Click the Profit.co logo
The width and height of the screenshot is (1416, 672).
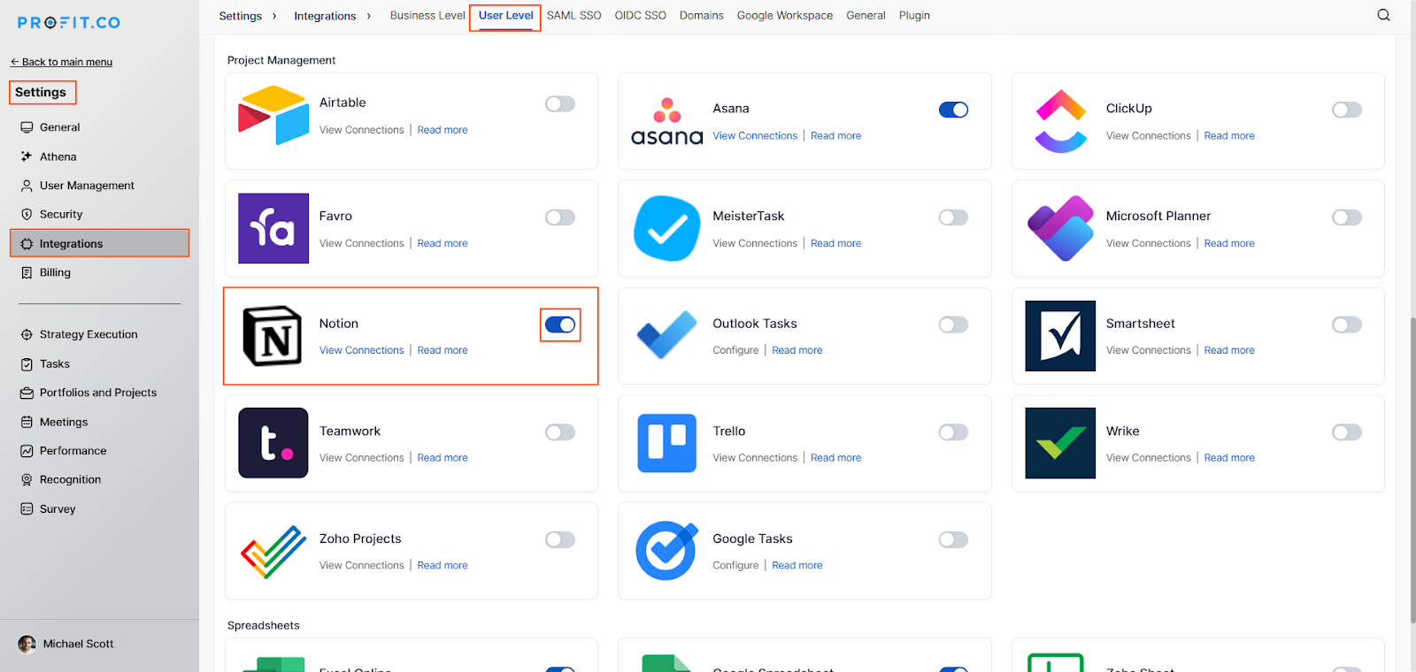click(x=69, y=22)
